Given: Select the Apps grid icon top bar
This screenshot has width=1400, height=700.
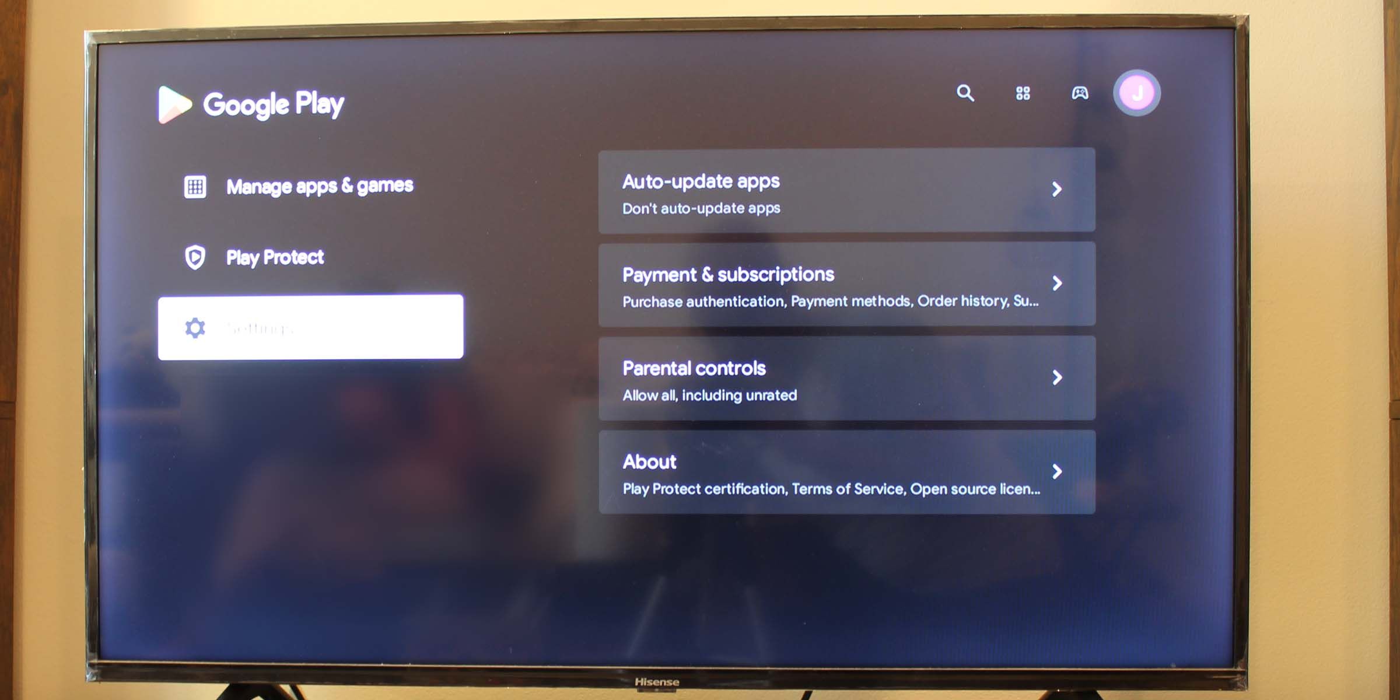Looking at the screenshot, I should pyautogui.click(x=1023, y=93).
